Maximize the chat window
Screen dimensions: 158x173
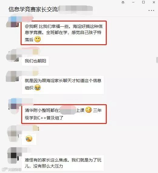[x=143, y=2]
